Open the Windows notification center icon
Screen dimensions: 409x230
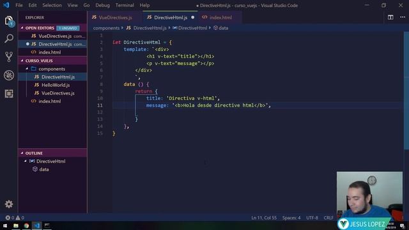[x=402, y=226]
